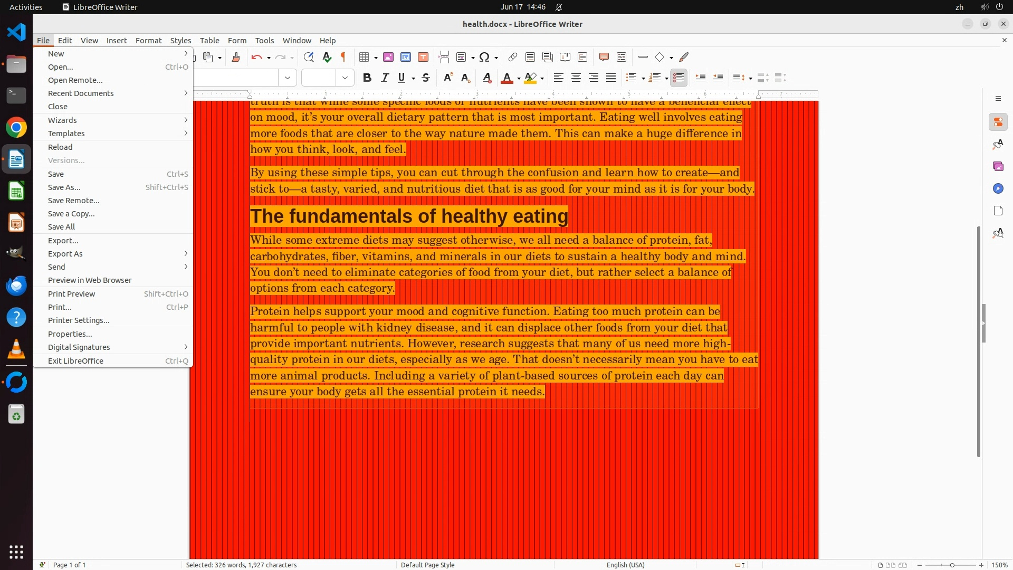Click Properties... in File menu
The width and height of the screenshot is (1013, 570).
click(70, 334)
